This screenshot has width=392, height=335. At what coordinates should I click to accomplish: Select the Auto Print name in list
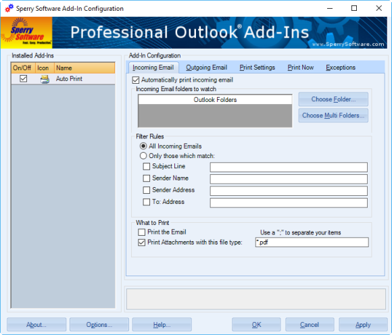[x=69, y=79]
